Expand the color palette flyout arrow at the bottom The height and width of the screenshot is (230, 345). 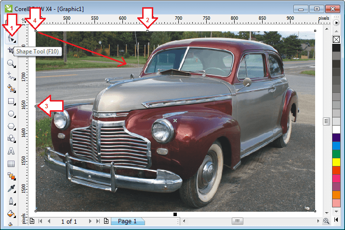tap(336, 221)
